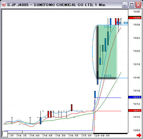Select the blue 1013 price marker on axis

click(x=135, y=97)
